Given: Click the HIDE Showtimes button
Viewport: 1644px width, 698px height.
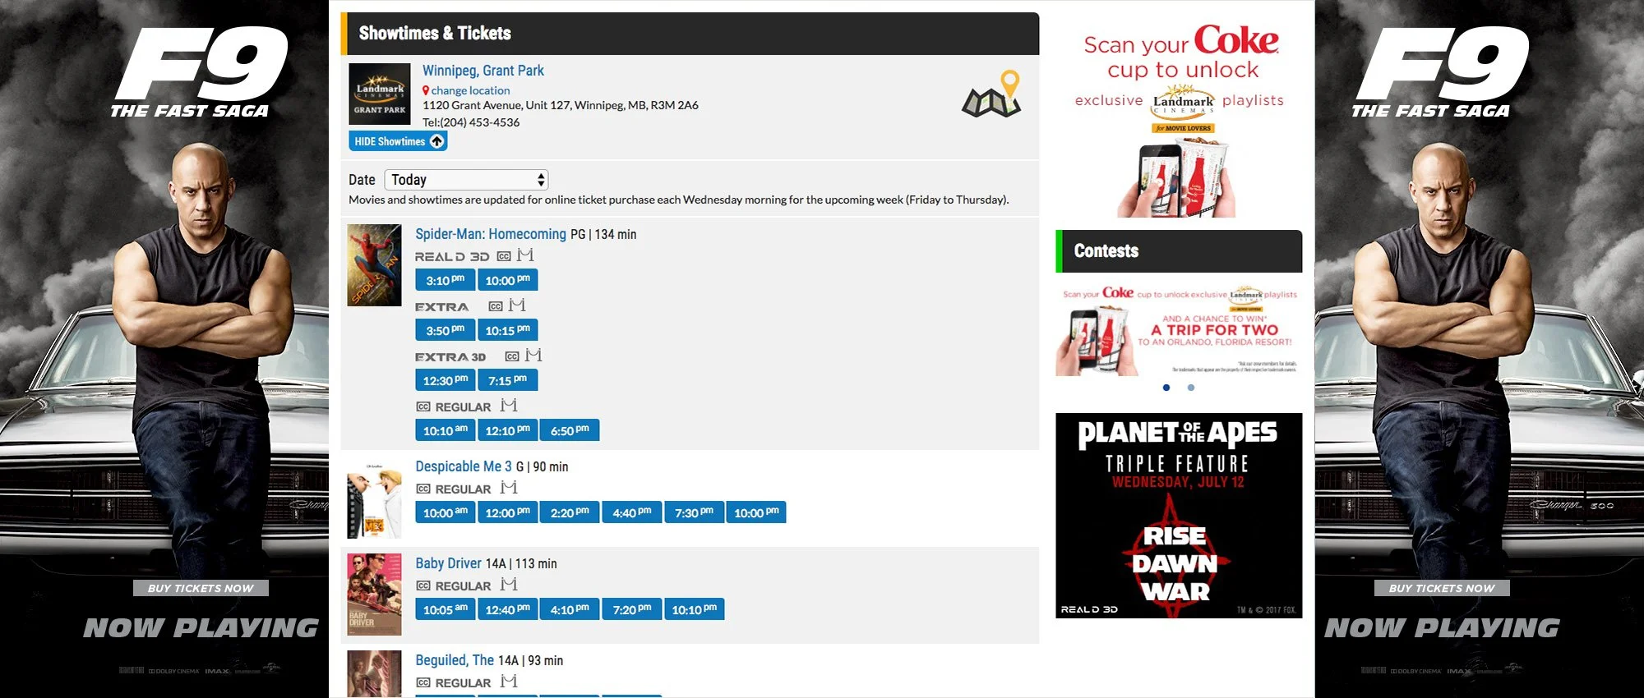Looking at the screenshot, I should pyautogui.click(x=398, y=141).
